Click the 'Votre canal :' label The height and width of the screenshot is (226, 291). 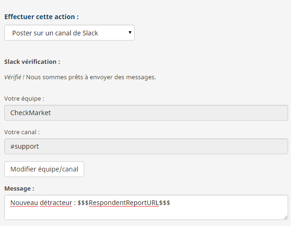coord(22,132)
